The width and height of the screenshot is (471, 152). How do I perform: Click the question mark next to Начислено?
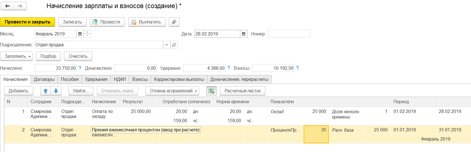(x=80, y=68)
